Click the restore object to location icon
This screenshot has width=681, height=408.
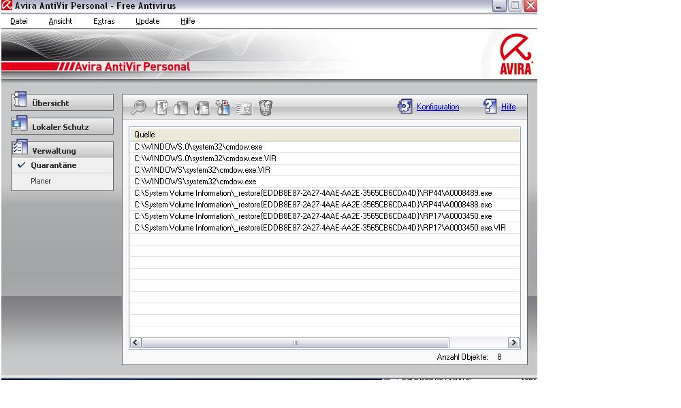point(202,107)
